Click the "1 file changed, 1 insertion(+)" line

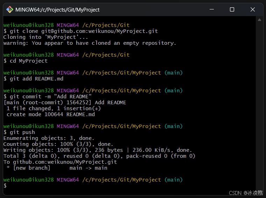pyautogui.click(x=54, y=108)
